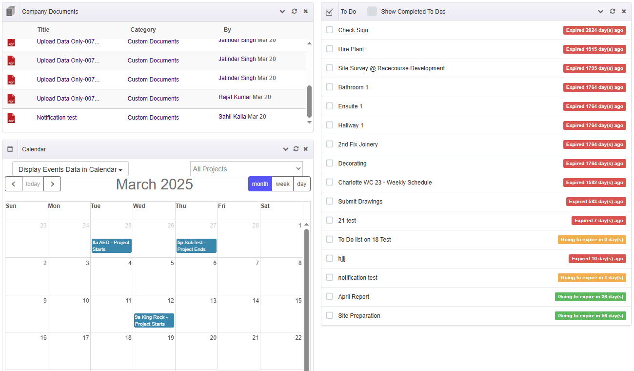Open Display Events Data in Calendar dropdown

pyautogui.click(x=70, y=169)
